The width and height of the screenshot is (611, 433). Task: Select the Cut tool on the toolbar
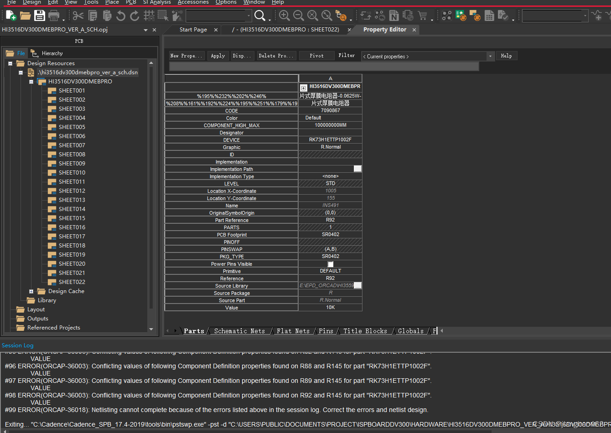tap(78, 15)
